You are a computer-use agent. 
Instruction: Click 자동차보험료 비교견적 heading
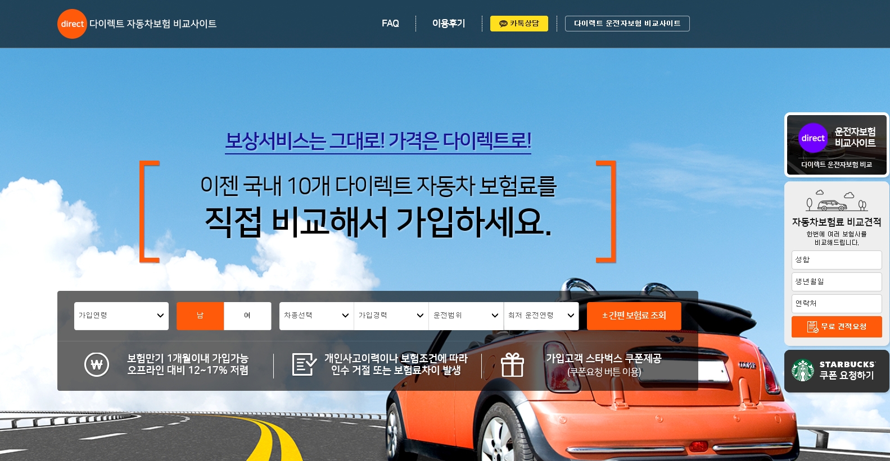point(837,222)
